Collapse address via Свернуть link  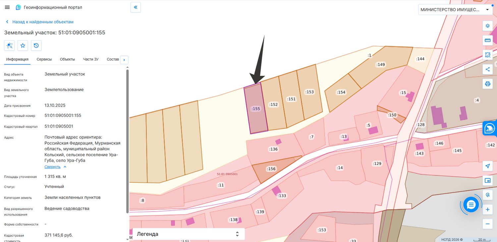pyautogui.click(x=55, y=167)
